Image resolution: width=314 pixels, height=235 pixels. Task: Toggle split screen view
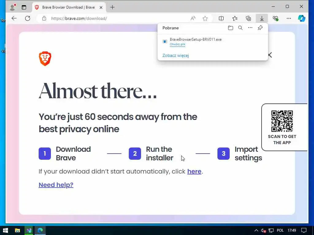pos(221,18)
